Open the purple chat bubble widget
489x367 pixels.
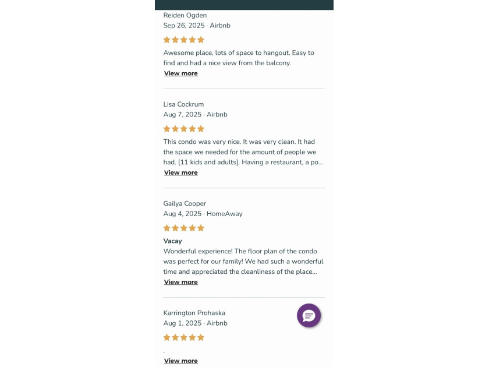tap(309, 316)
